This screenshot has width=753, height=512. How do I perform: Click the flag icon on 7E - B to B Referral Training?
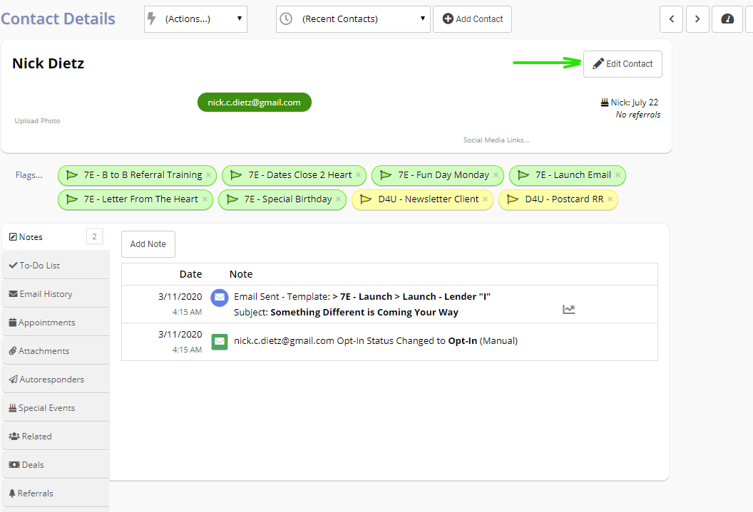pyautogui.click(x=72, y=175)
